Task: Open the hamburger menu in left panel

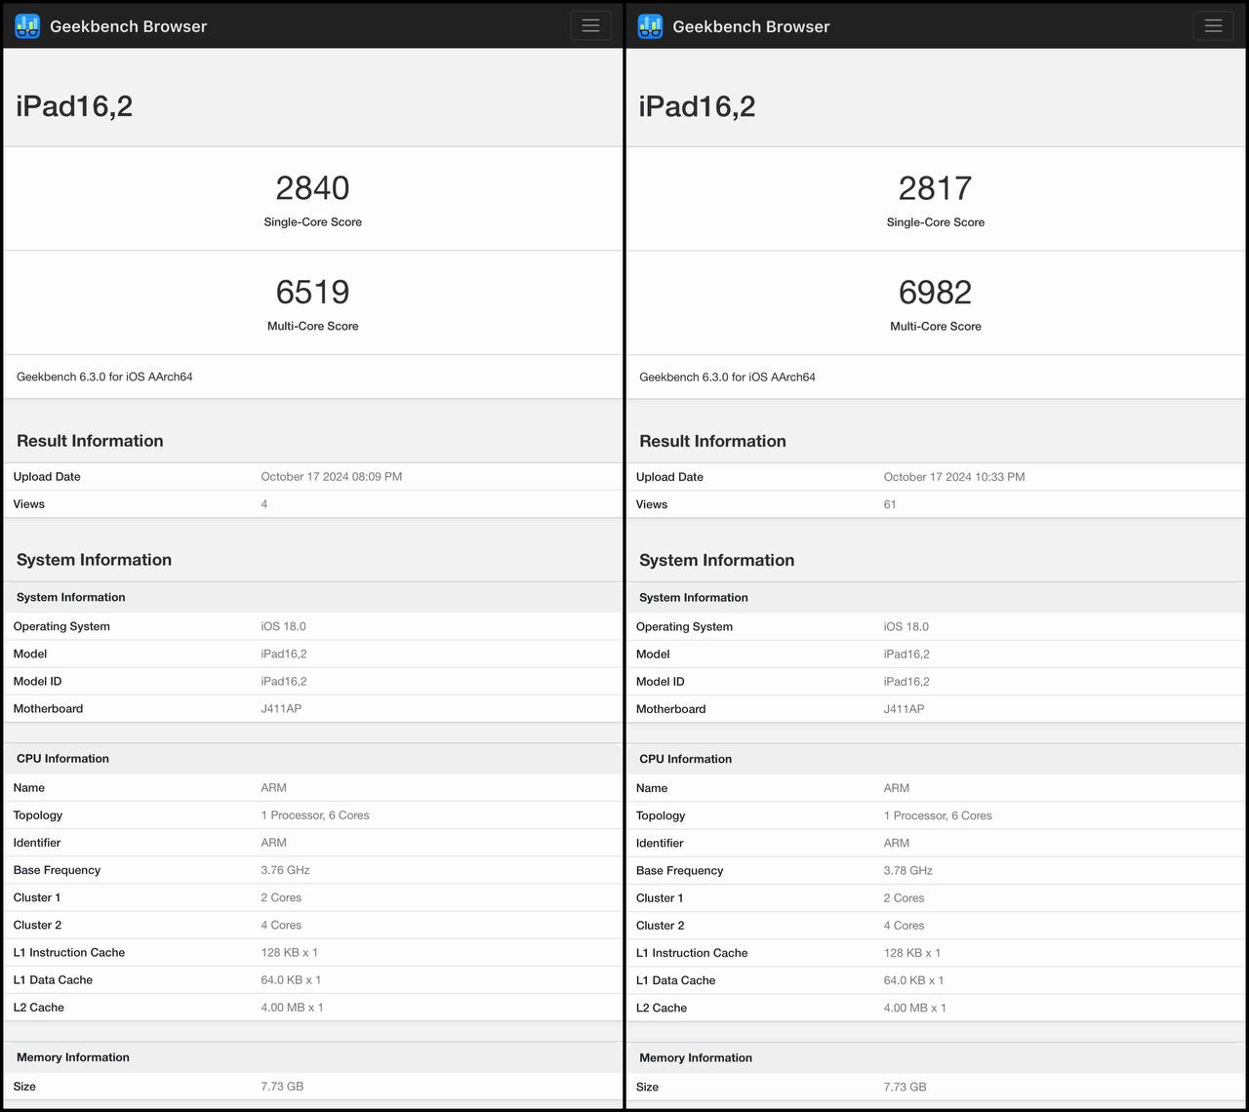Action: click(590, 25)
